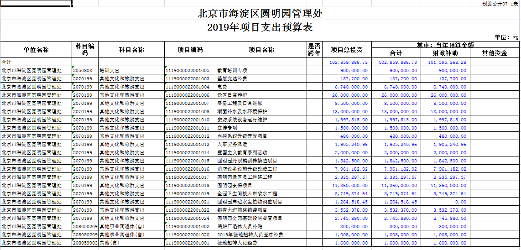Click the 其他资金 column header
The width and height of the screenshot is (521, 250).
(x=495, y=53)
